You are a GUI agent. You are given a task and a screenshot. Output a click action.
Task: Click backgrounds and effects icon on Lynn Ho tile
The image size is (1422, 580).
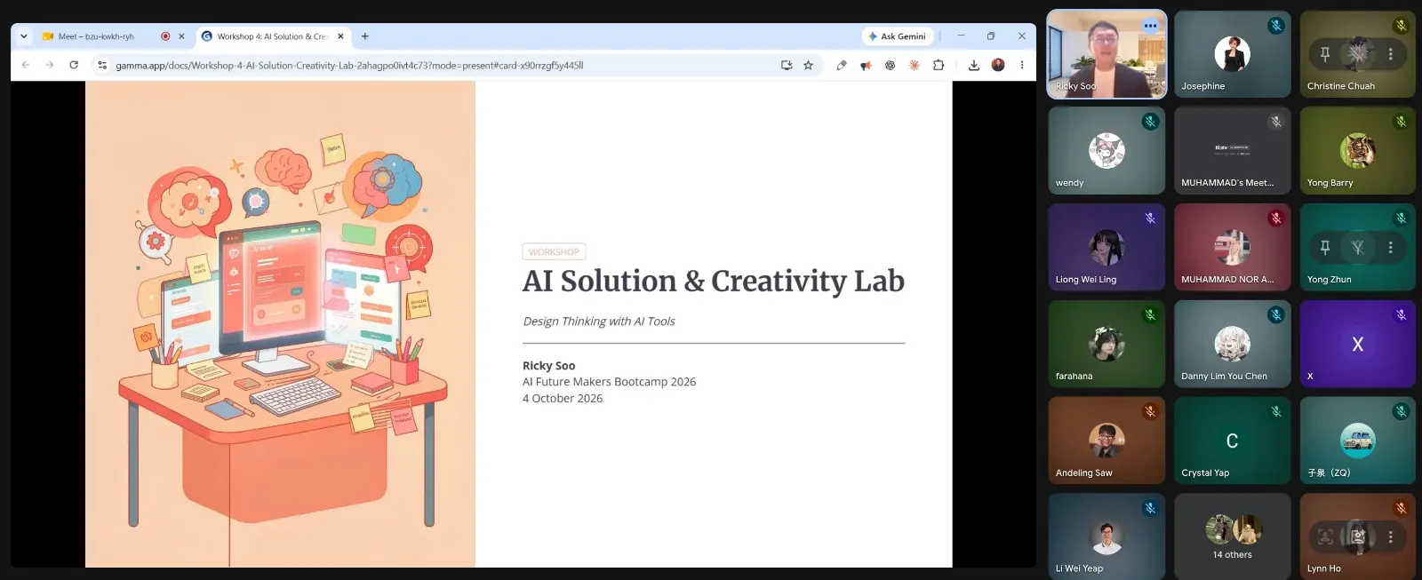(x=1358, y=536)
